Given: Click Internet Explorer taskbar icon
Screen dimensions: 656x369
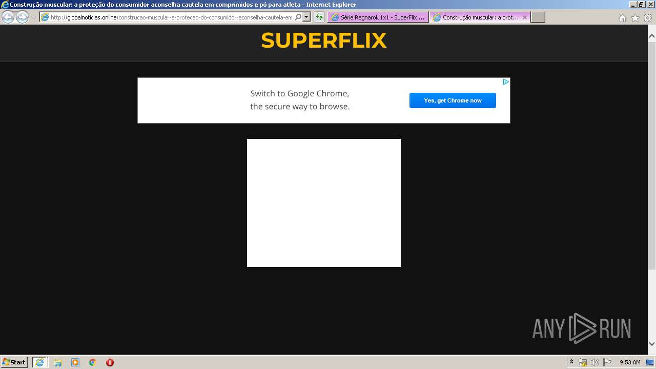Looking at the screenshot, I should tap(39, 362).
